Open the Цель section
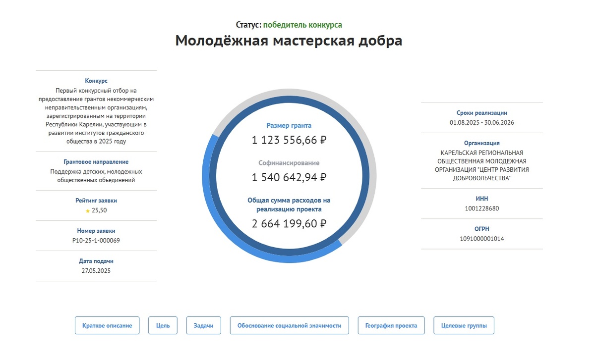 pos(163,325)
